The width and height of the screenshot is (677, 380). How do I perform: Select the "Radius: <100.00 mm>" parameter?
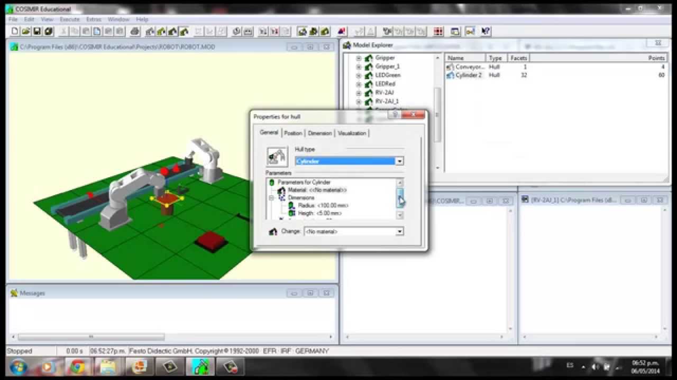click(x=323, y=205)
